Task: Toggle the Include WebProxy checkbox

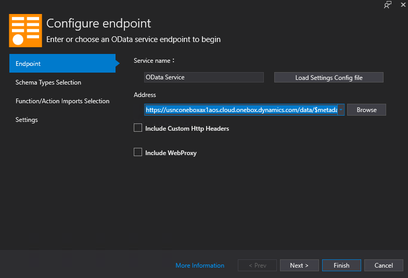Action: tap(138, 152)
